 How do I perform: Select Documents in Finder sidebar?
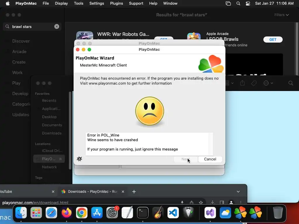pos(52,125)
